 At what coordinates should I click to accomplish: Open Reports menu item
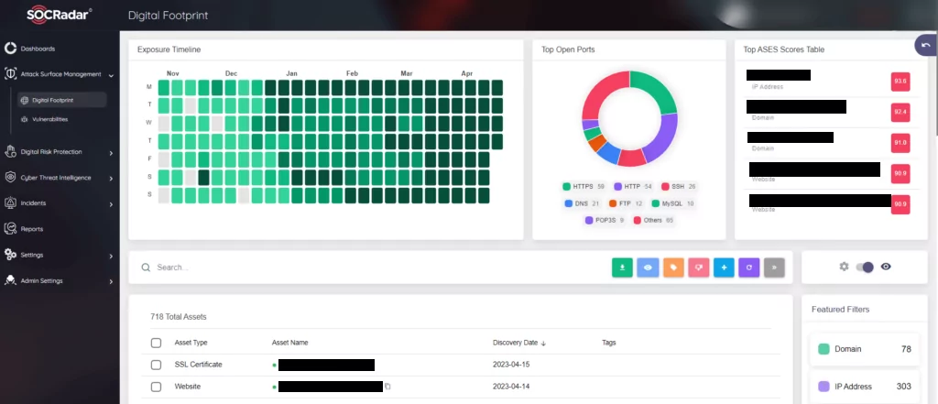tap(32, 229)
